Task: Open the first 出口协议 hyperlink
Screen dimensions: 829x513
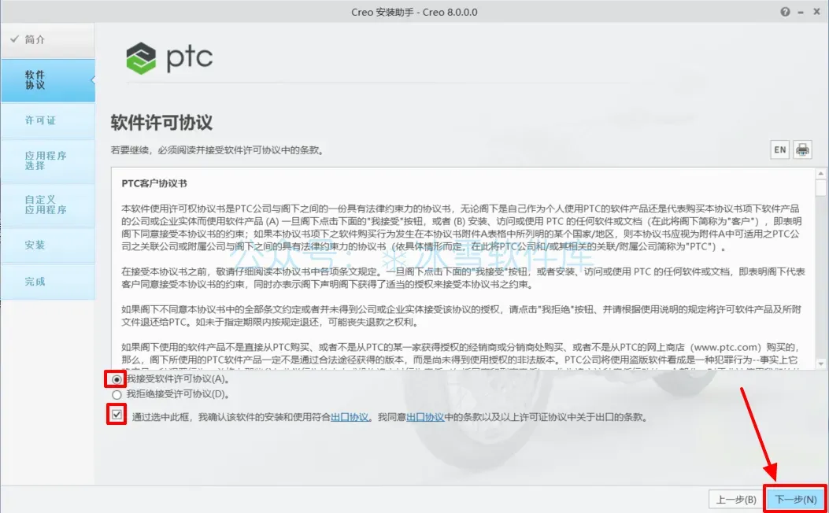Action: point(350,417)
